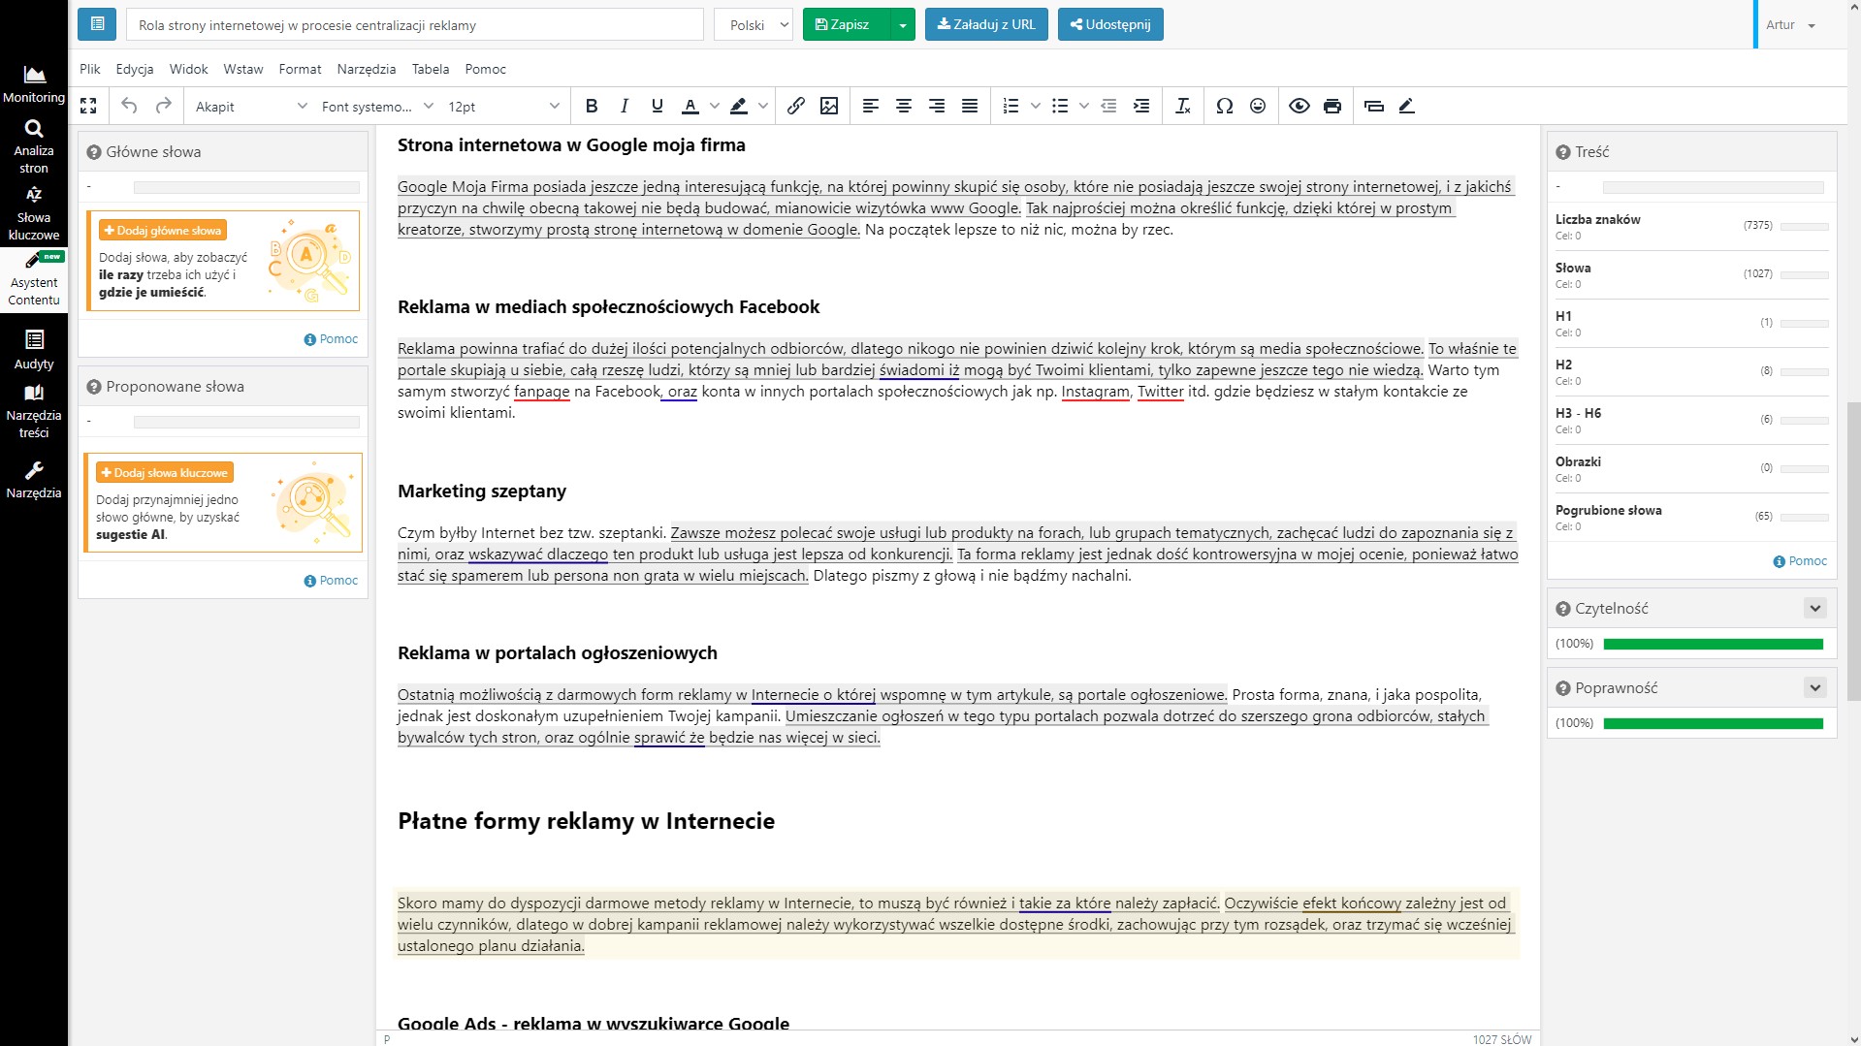Open the Narzędzia menu in the menu bar

[x=367, y=69]
